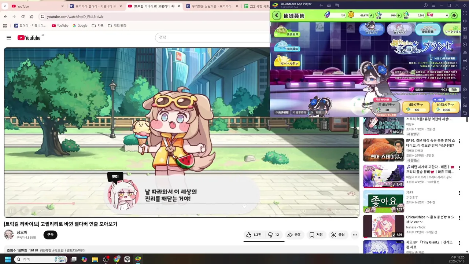
Task: Open the 징오어 channel avatar
Action: 9,235
